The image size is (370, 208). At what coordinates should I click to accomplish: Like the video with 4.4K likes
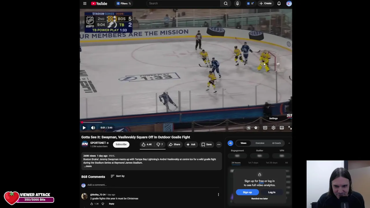coord(147,144)
